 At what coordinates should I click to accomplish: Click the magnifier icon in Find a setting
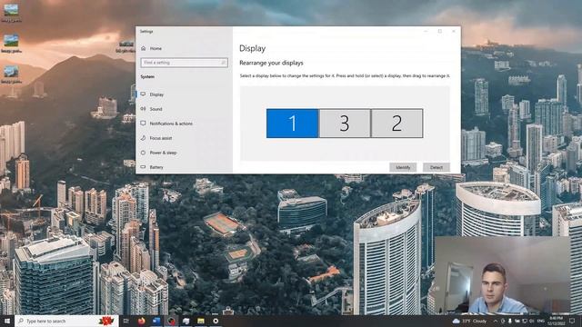coord(224,63)
